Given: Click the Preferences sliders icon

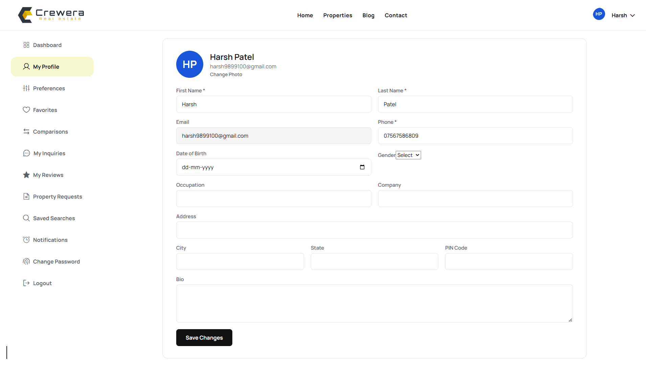Looking at the screenshot, I should pyautogui.click(x=26, y=88).
